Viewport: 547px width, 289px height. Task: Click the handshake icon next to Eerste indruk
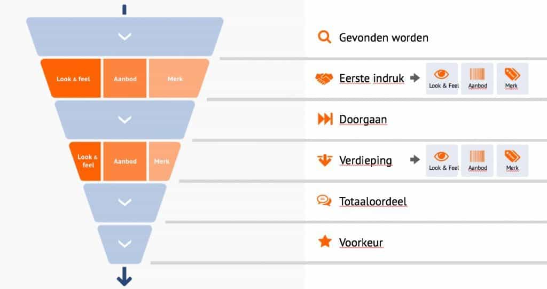tap(324, 79)
